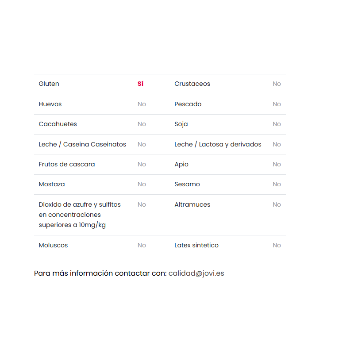Screen dimensions: 354x354
Task: Click 'Para más información contactar con:' text
Action: point(100,273)
